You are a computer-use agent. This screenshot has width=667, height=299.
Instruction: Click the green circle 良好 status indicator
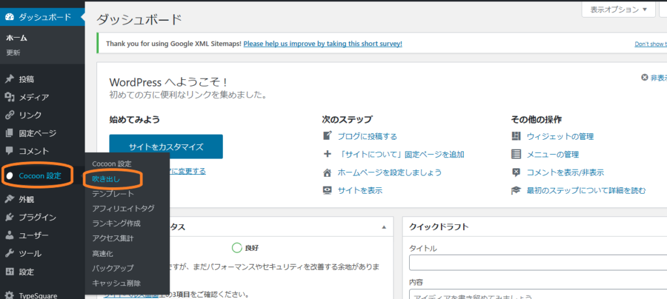pyautogui.click(x=236, y=248)
